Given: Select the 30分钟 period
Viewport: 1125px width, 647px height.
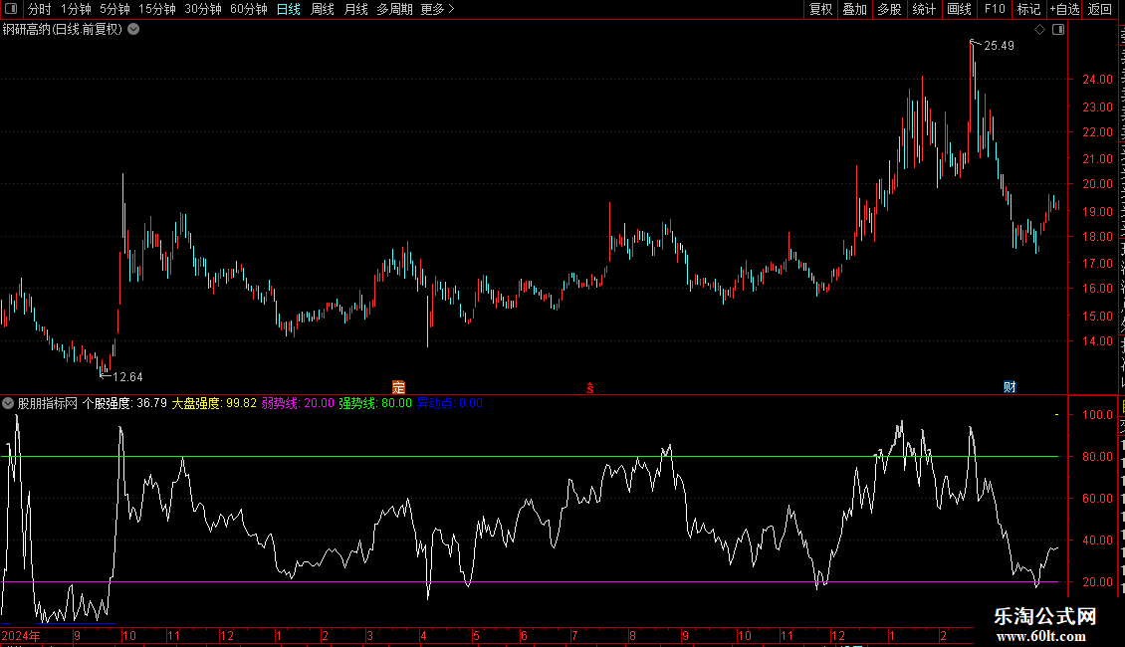Looking at the screenshot, I should (203, 9).
